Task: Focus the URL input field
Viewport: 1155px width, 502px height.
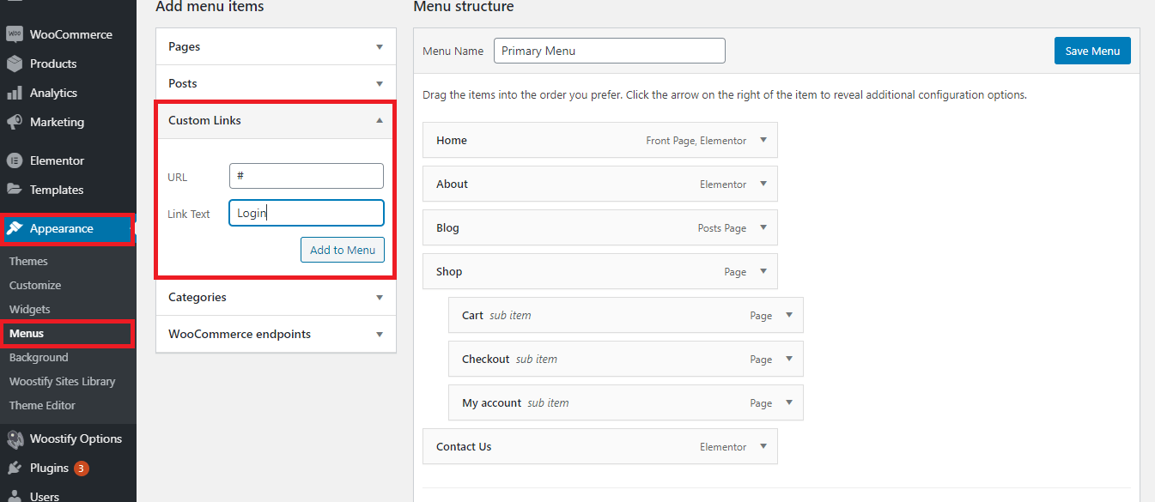Action: coord(307,176)
